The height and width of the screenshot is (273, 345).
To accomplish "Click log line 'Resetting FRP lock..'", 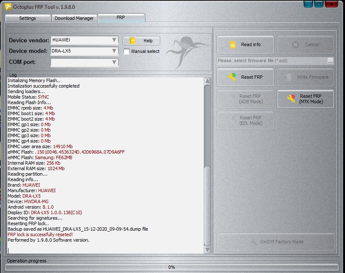I will pos(28,223).
